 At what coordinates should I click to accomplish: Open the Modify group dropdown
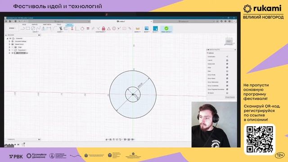(x=60, y=32)
